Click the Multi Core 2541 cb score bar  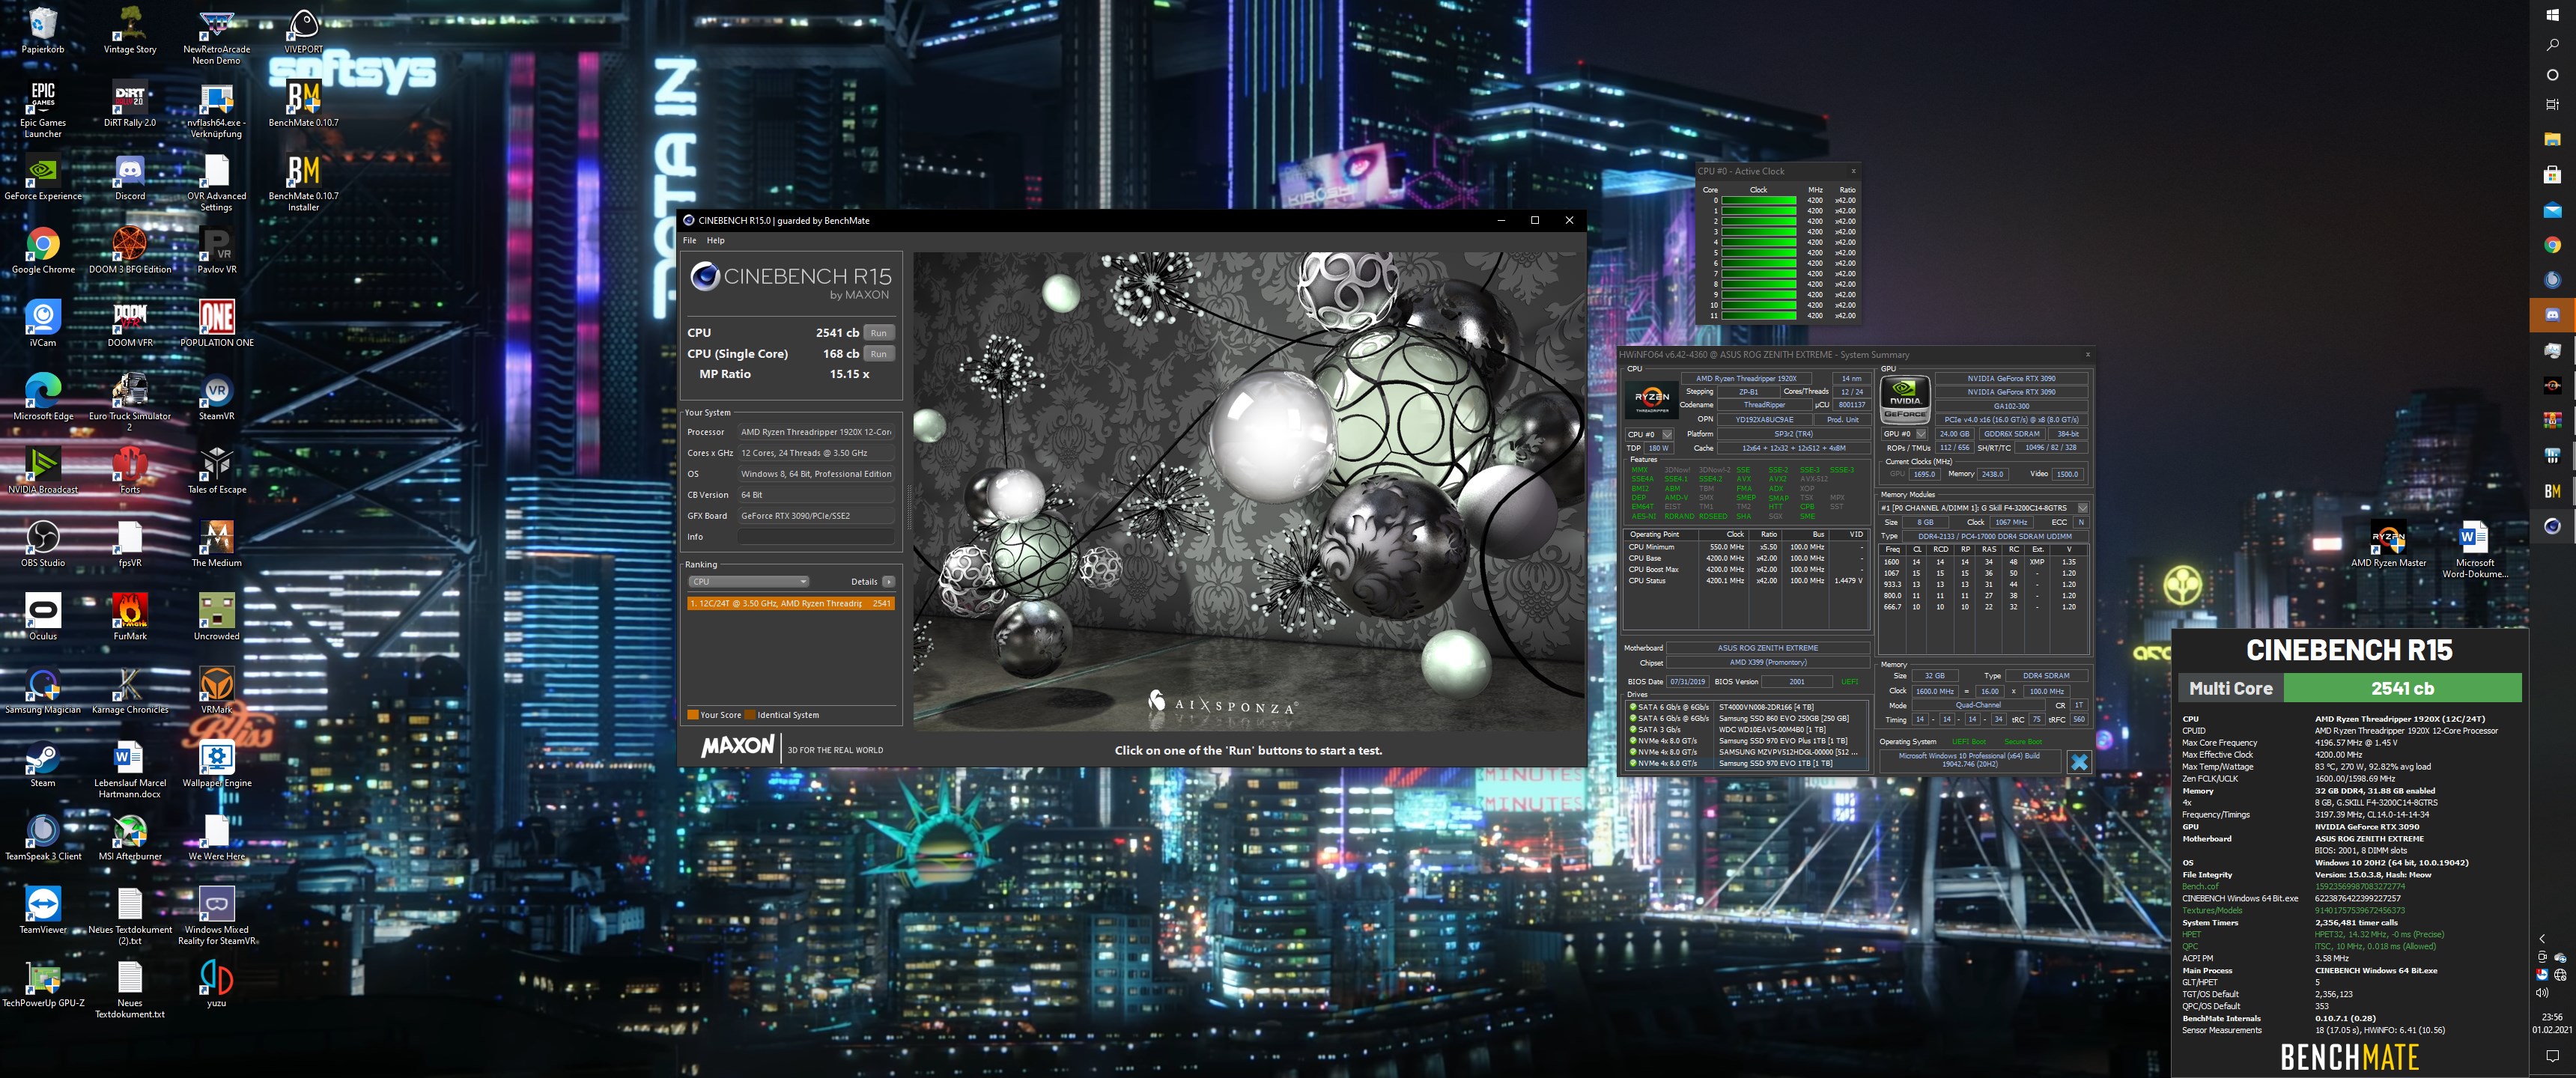coord(2349,688)
